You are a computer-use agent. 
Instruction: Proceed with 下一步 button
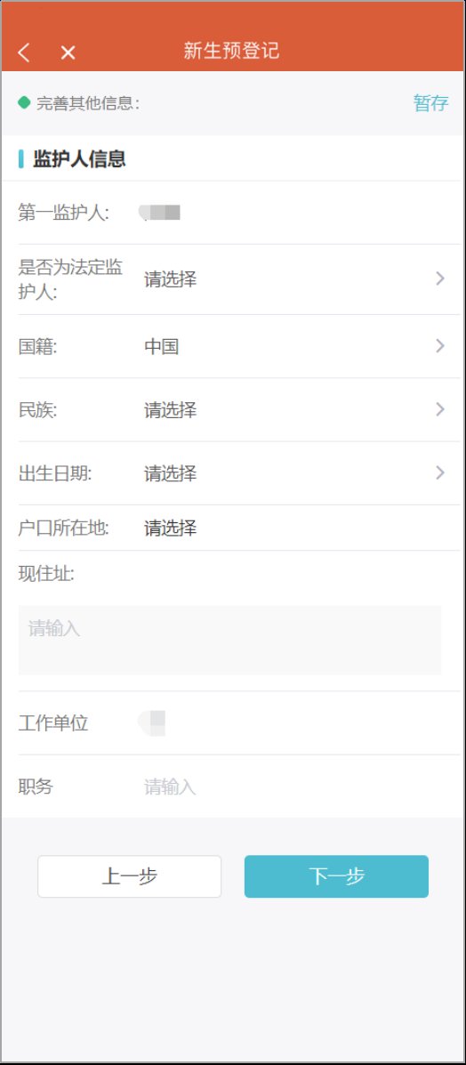(336, 876)
